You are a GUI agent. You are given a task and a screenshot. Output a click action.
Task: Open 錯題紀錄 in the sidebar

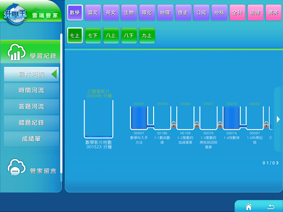click(x=32, y=123)
